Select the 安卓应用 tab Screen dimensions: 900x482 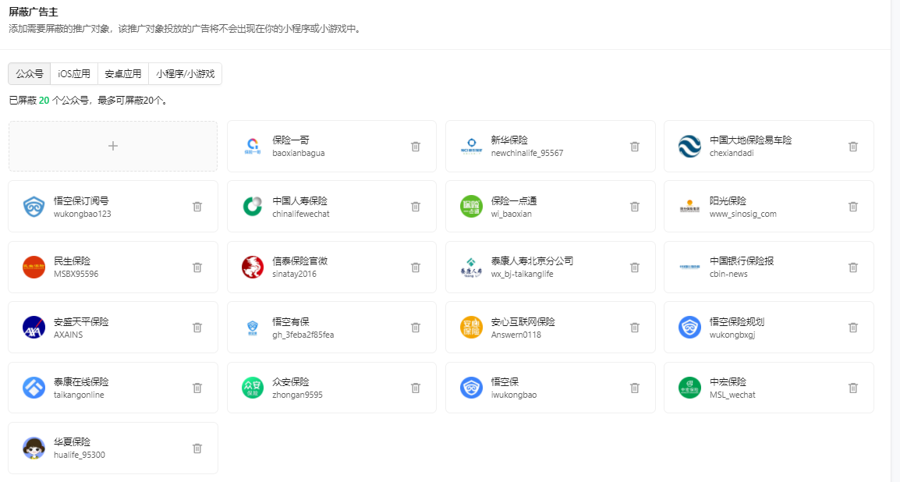click(122, 74)
